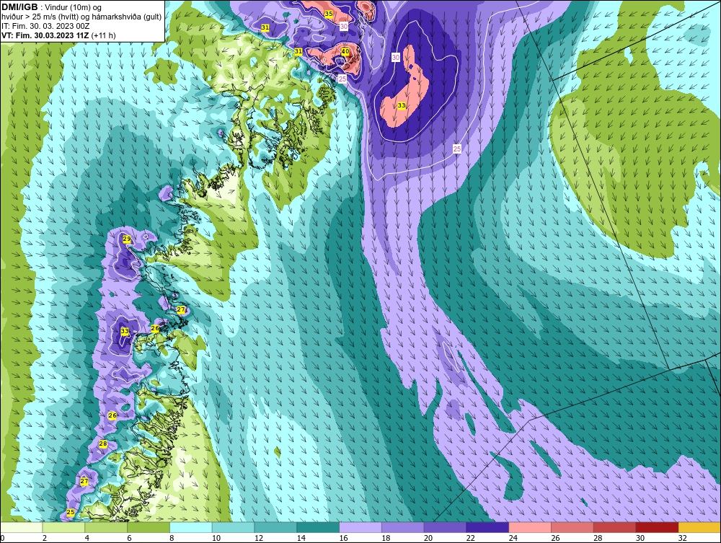Click the legend scale number 14

(x=301, y=538)
